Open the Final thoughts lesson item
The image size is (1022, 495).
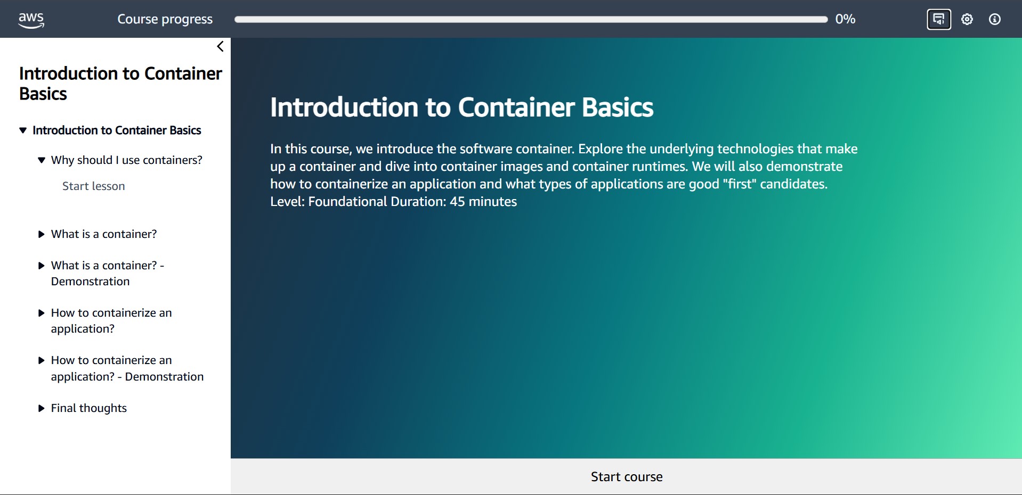pos(88,408)
